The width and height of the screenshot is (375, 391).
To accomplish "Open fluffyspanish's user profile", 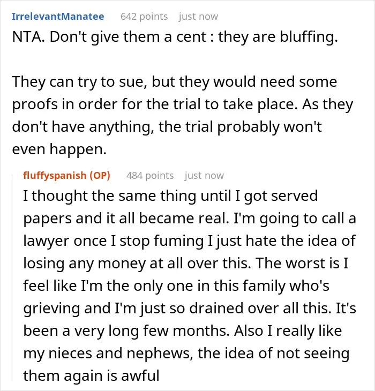I will 55,176.
